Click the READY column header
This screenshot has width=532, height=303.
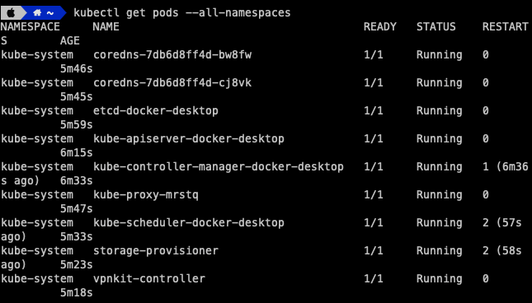pyautogui.click(x=380, y=26)
